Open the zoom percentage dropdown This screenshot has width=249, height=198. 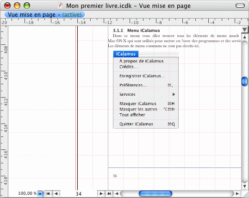tap(40, 194)
